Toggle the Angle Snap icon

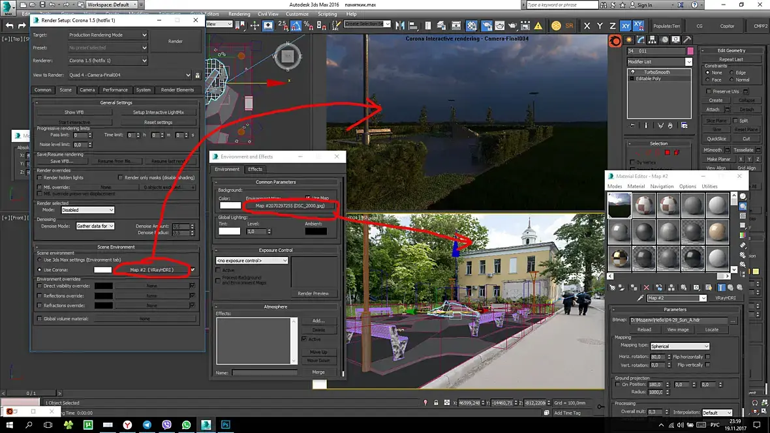point(296,25)
